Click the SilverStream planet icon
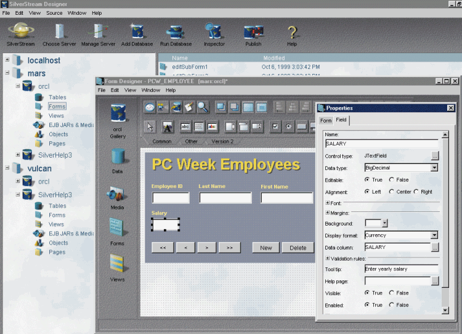Viewport: 462px width, 334px height. click(x=20, y=31)
